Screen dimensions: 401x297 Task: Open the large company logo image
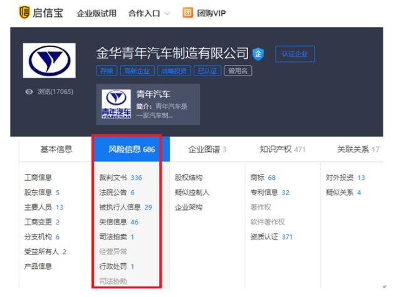(x=49, y=61)
